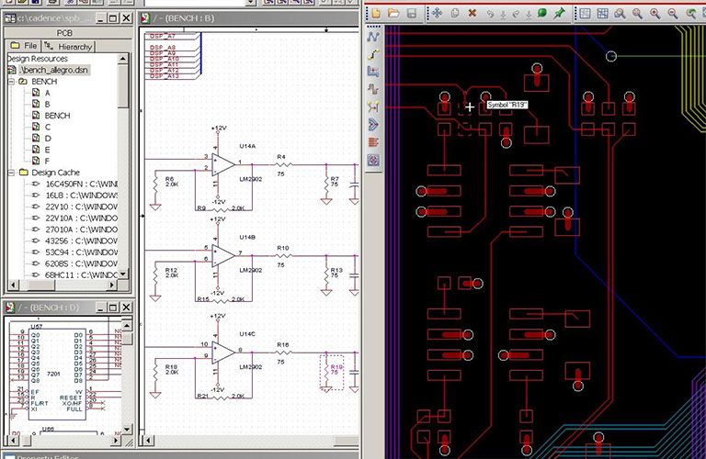The width and height of the screenshot is (706, 459).
Task: Click the PCB header button in project panel
Action: pos(64,33)
